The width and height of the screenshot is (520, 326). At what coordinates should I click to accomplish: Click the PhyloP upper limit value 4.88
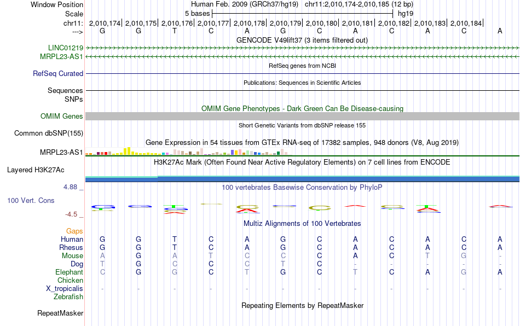coord(70,187)
